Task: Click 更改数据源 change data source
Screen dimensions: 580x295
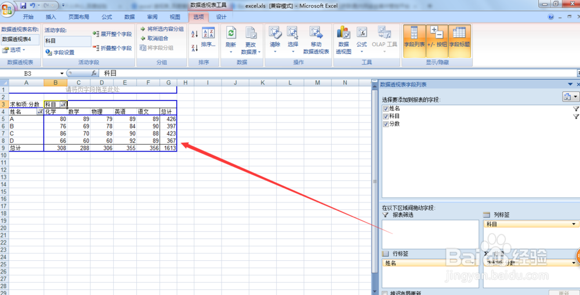Action: (251, 40)
